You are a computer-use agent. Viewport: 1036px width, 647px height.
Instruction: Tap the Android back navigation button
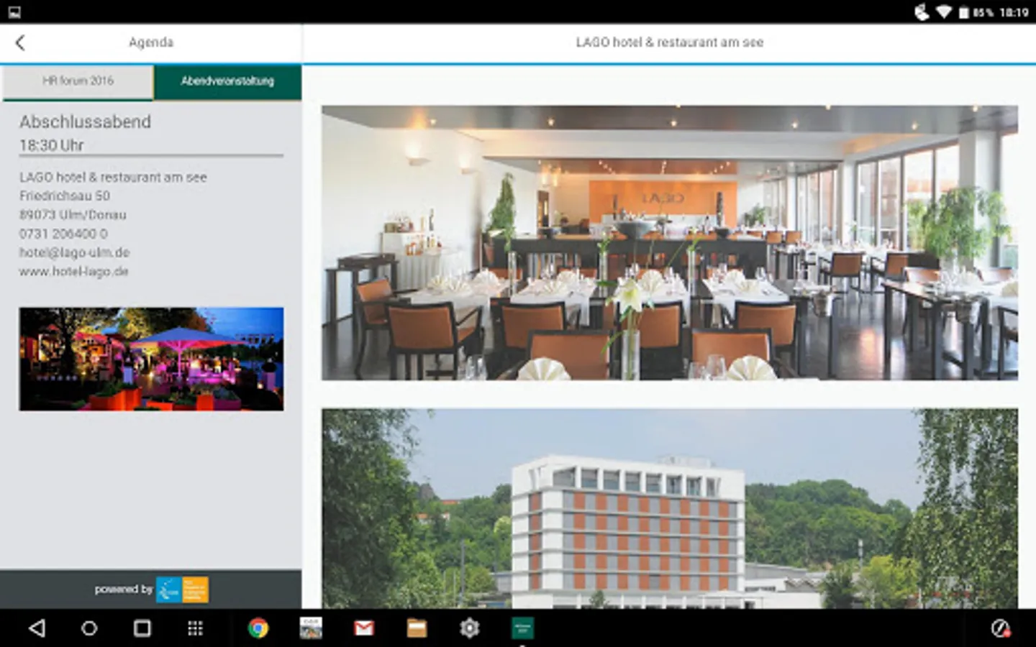pos(37,628)
